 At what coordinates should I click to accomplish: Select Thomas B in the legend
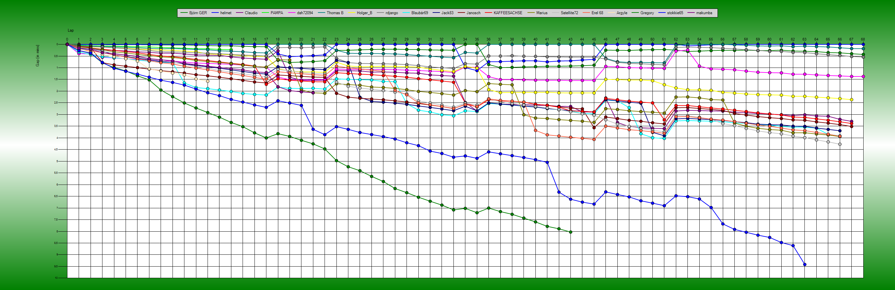(x=334, y=13)
